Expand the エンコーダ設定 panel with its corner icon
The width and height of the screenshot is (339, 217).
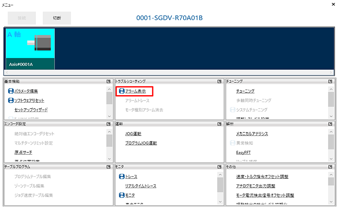(109, 124)
